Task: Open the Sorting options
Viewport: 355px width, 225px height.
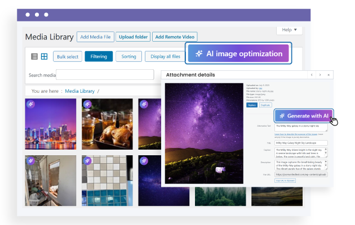Action: point(128,56)
